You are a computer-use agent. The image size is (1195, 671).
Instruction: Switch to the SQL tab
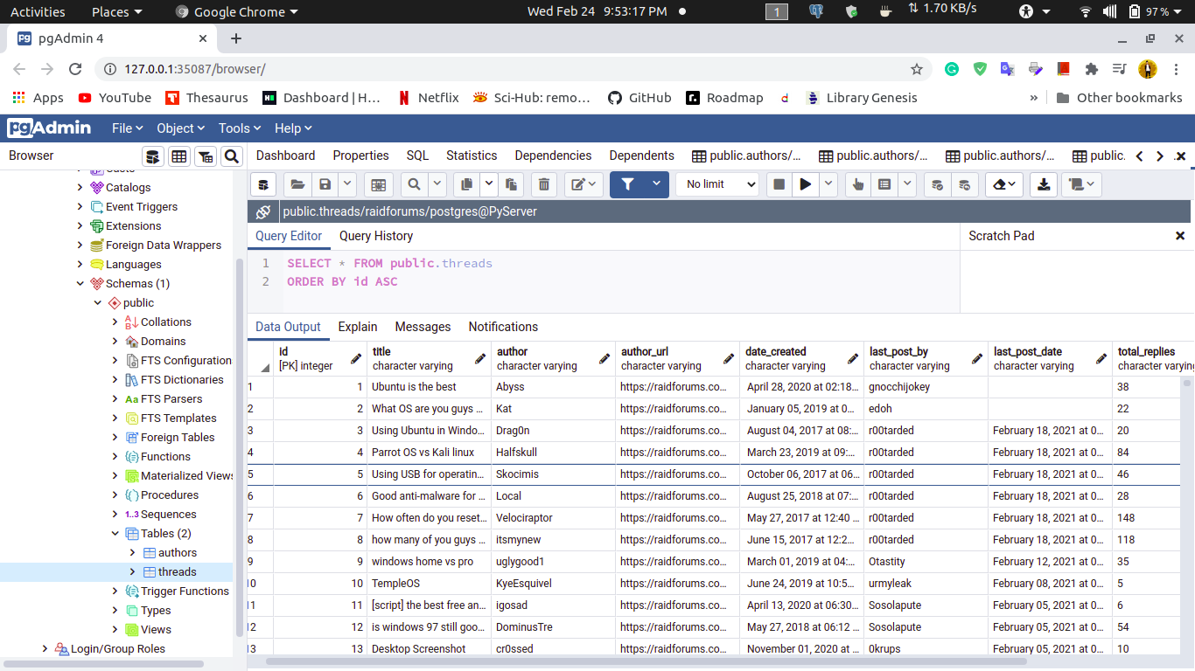click(x=417, y=156)
